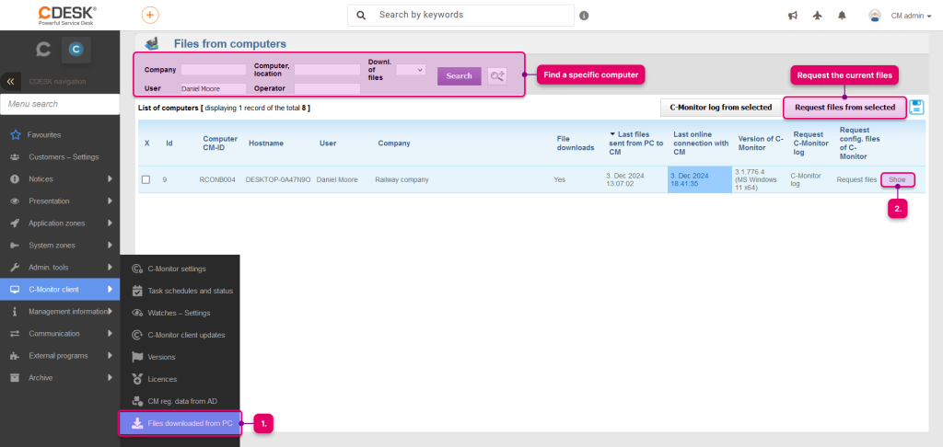Select C-Monitor client menu item

(x=60, y=290)
